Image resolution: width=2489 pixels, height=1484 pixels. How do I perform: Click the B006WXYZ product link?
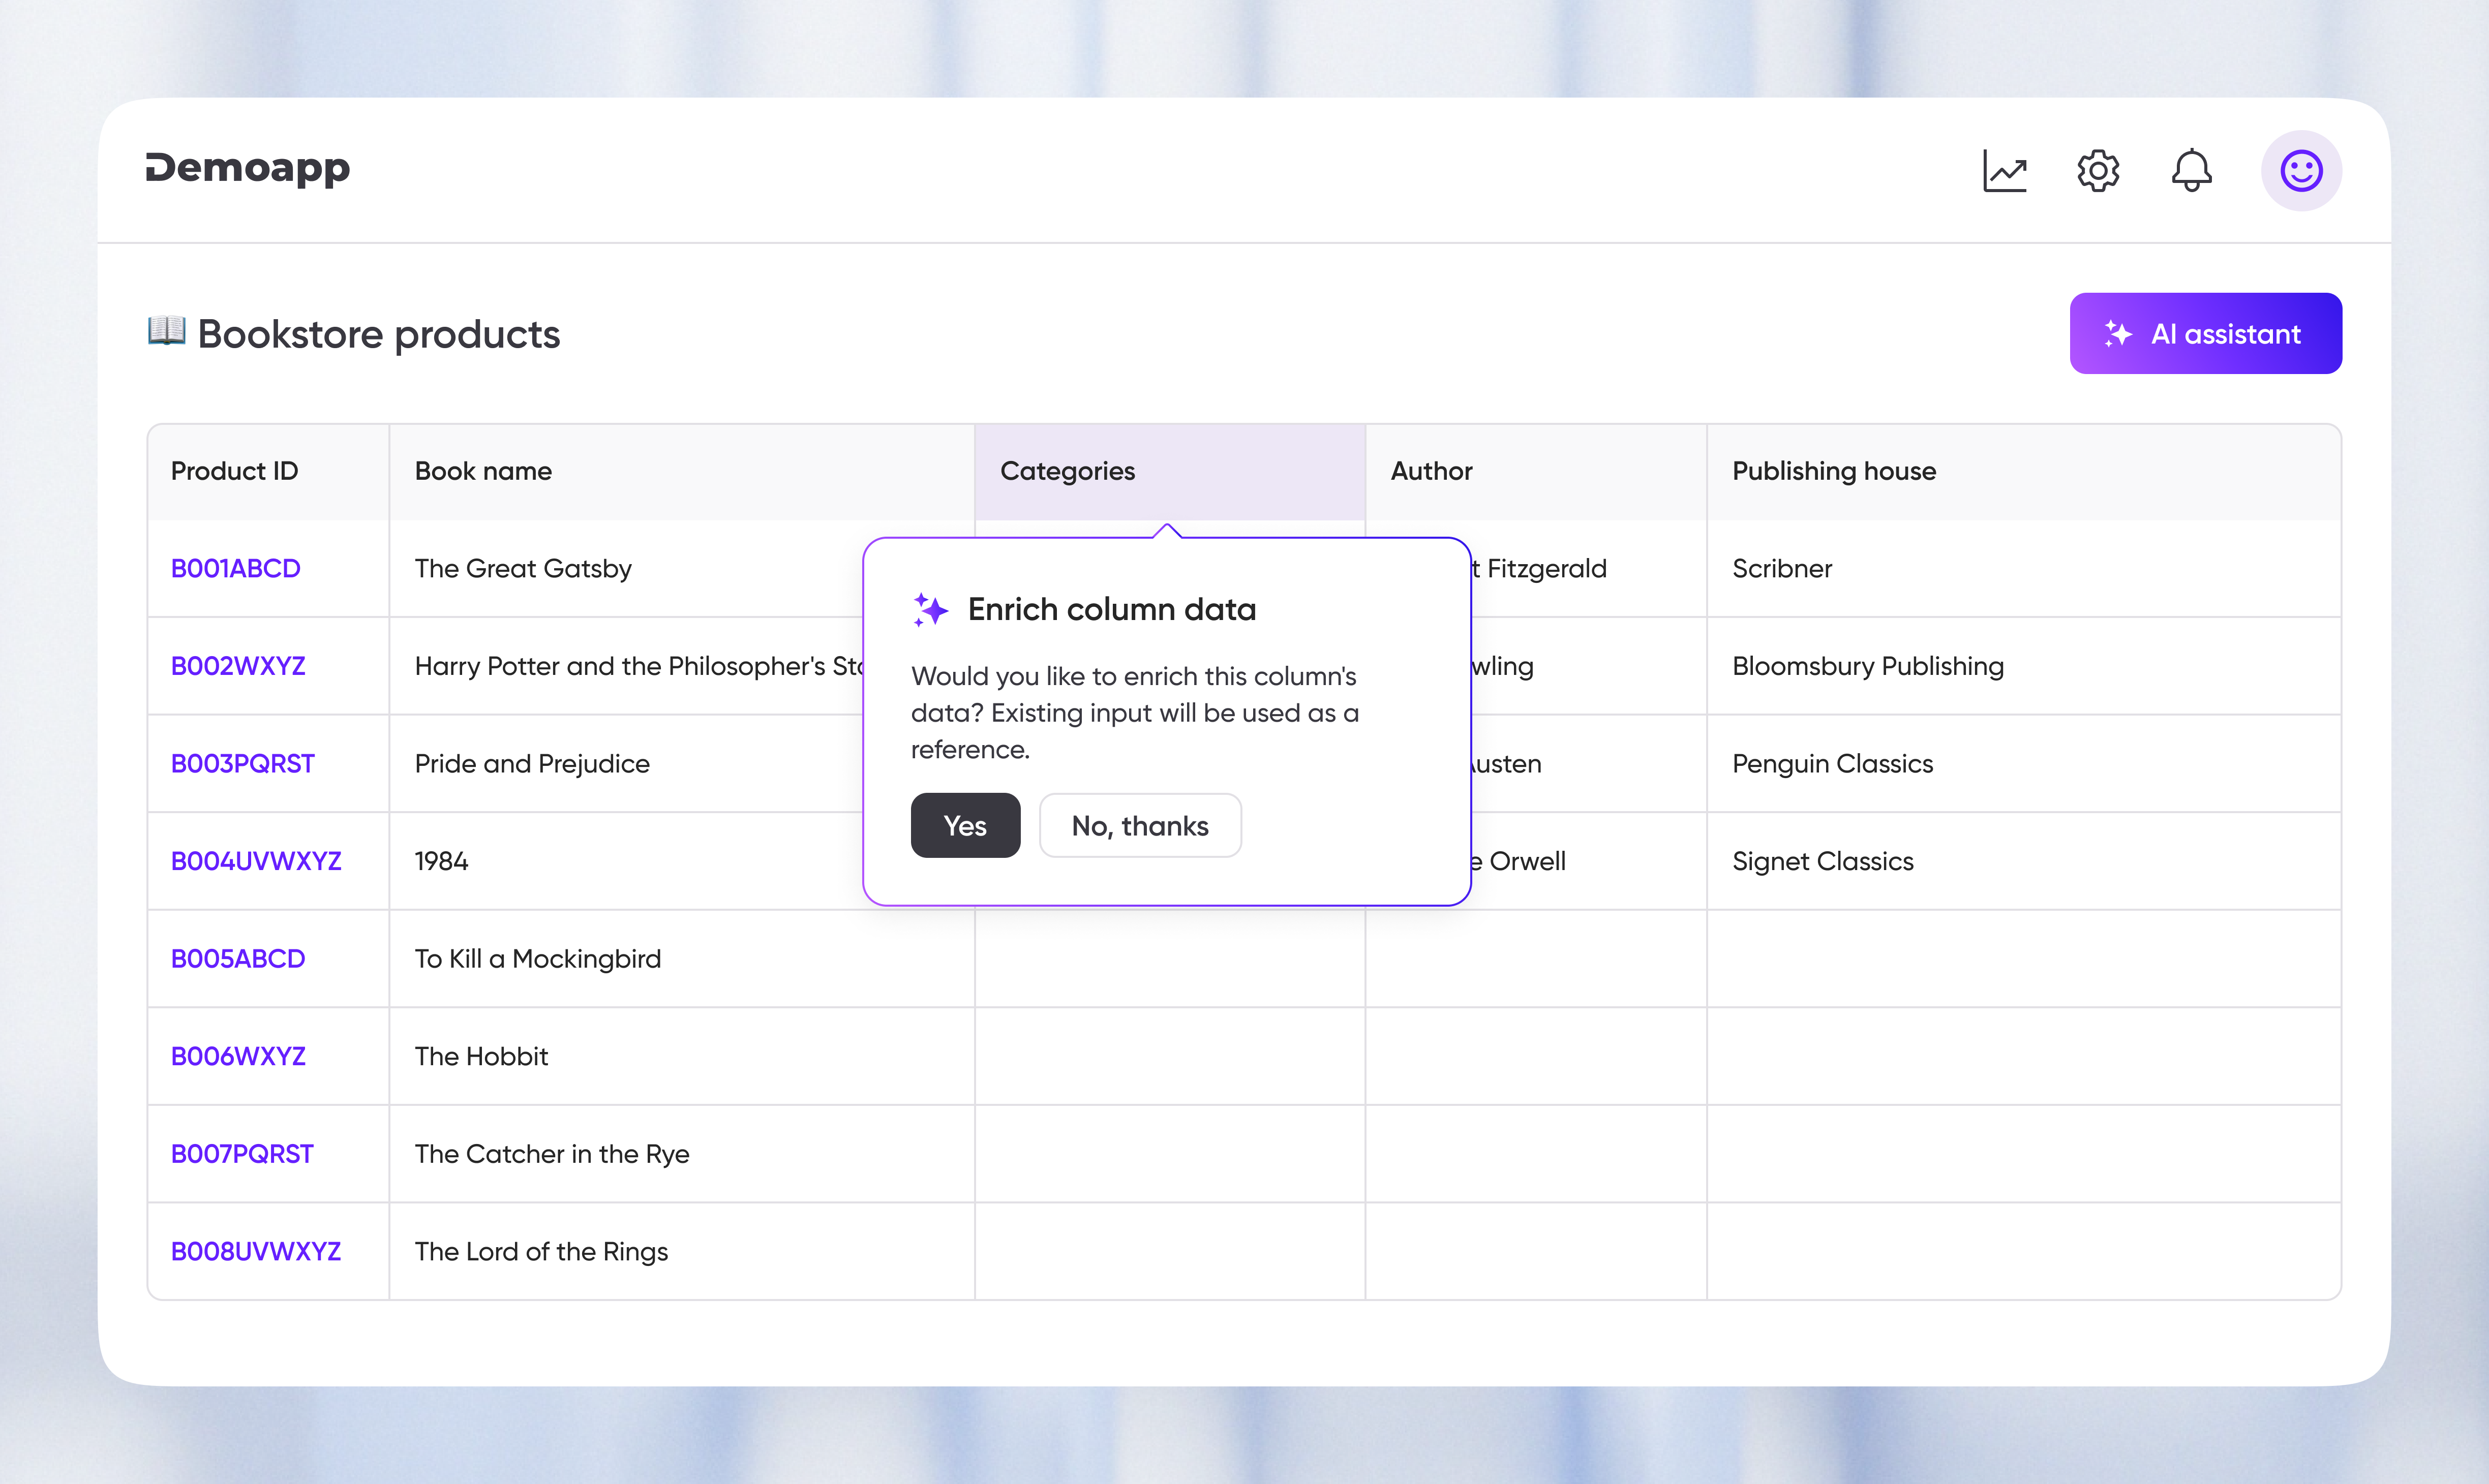pyautogui.click(x=238, y=1056)
